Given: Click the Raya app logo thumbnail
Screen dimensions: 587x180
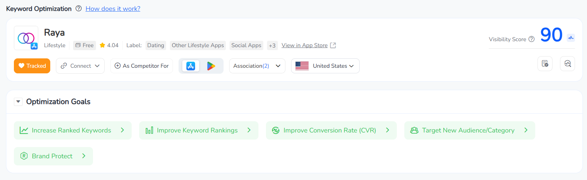Looking at the screenshot, I should (26, 38).
